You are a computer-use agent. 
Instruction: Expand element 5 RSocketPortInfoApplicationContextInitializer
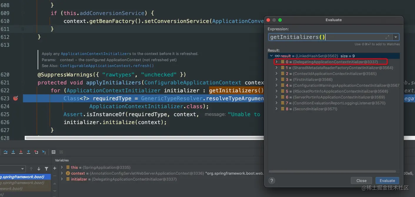tap(276, 91)
